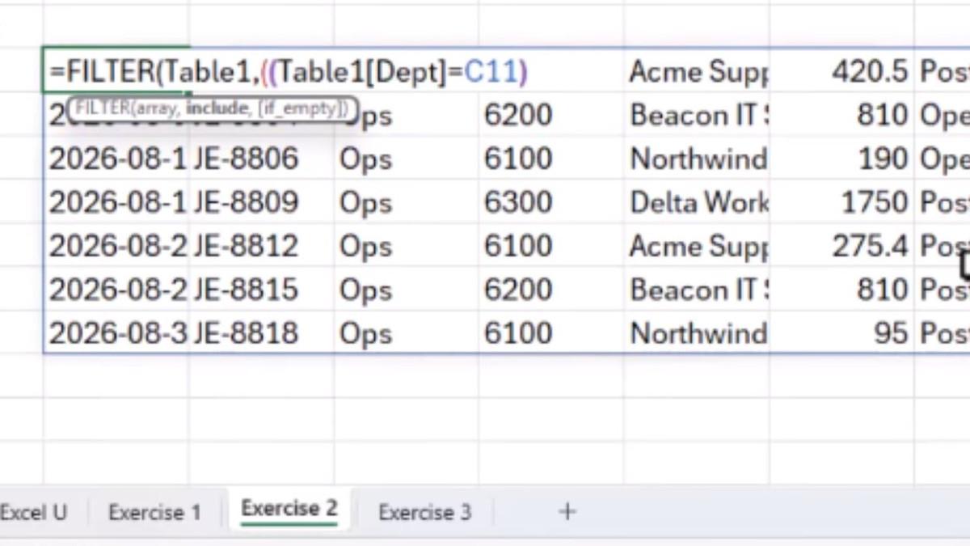This screenshot has width=970, height=546.
Task: Select cell containing JE-8806
Action: click(x=261, y=159)
